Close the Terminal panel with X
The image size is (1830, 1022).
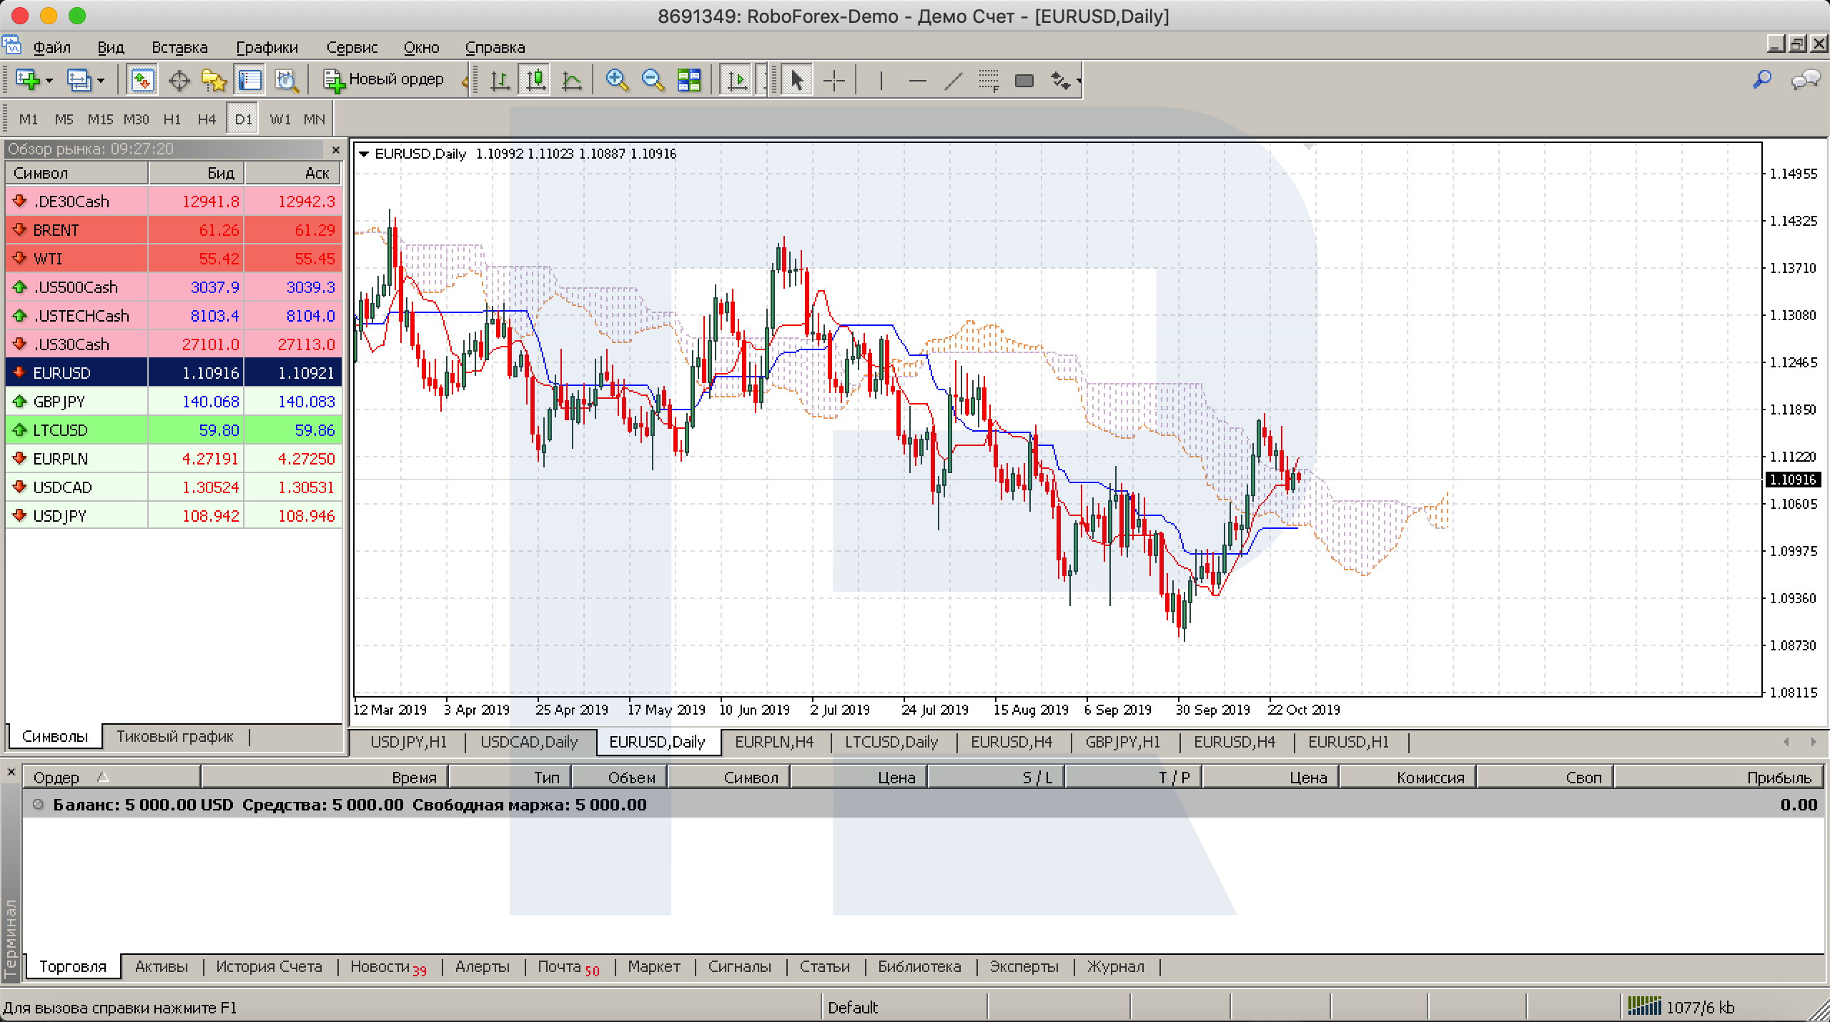point(11,773)
